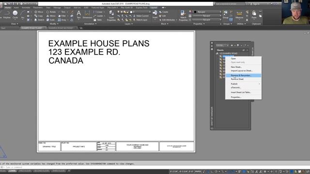
Task: Click the black color swatch in Properties
Action: 195,12
